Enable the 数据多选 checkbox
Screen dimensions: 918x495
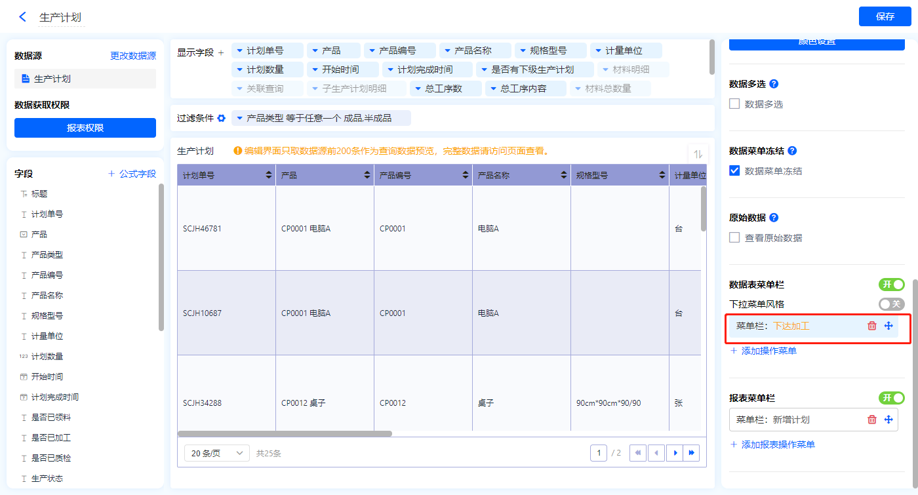734,104
